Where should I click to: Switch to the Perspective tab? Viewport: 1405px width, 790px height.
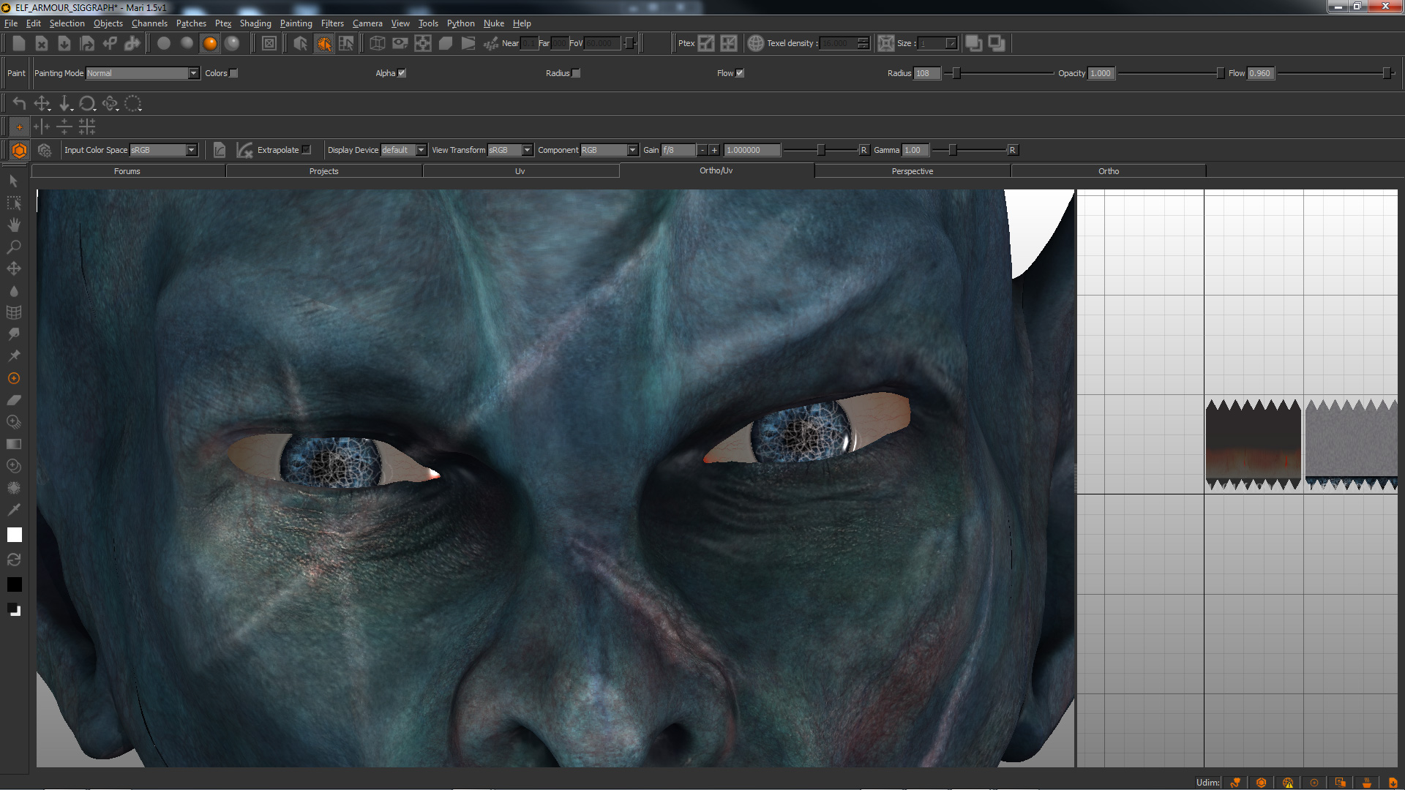click(913, 171)
